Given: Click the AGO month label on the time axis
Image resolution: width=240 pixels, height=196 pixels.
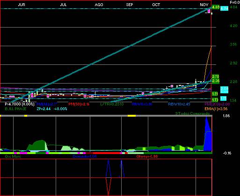Looking at the screenshot, I should coord(99,5).
